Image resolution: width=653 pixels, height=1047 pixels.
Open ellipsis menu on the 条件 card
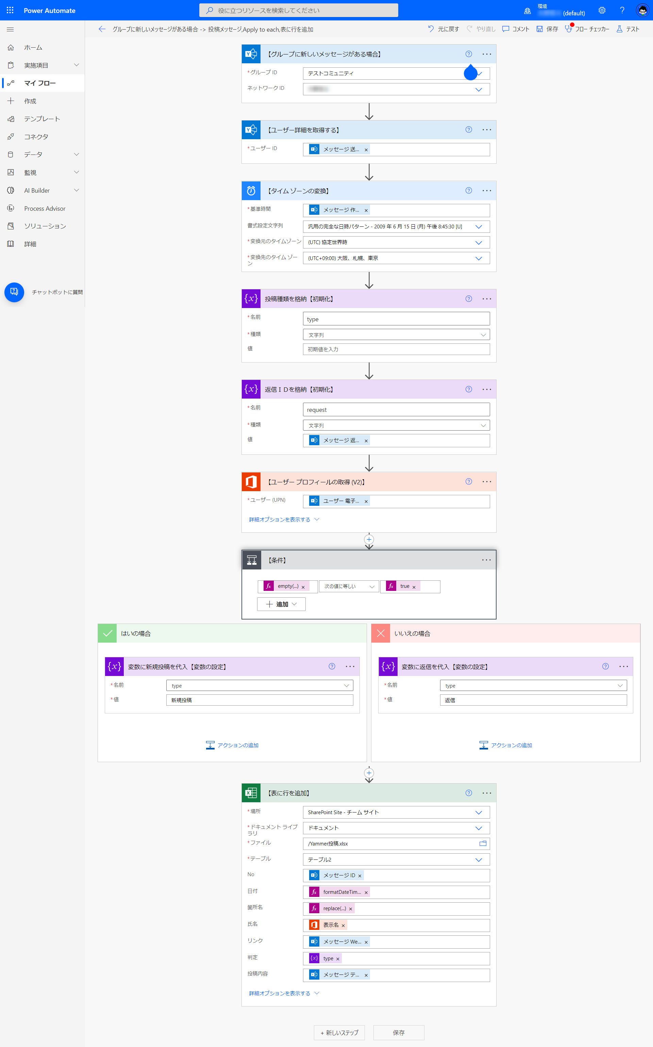(x=486, y=560)
